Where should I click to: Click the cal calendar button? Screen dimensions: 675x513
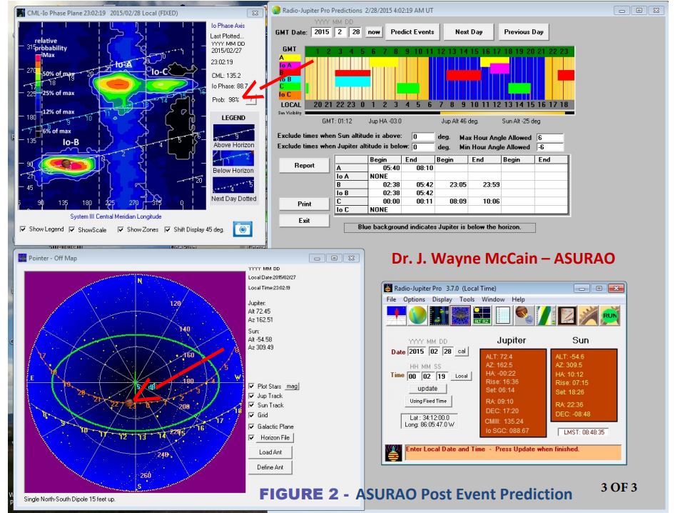462,351
